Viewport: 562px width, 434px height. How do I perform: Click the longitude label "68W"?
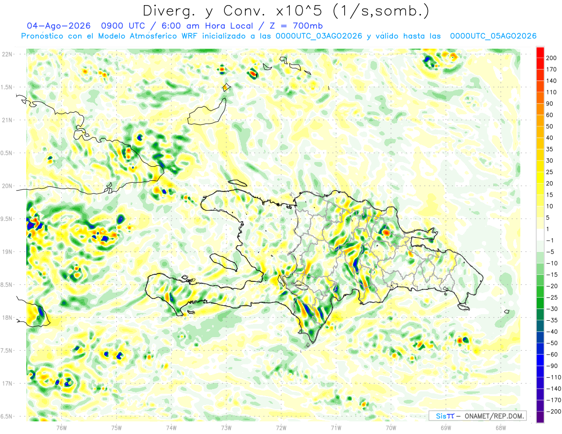tap(501, 427)
